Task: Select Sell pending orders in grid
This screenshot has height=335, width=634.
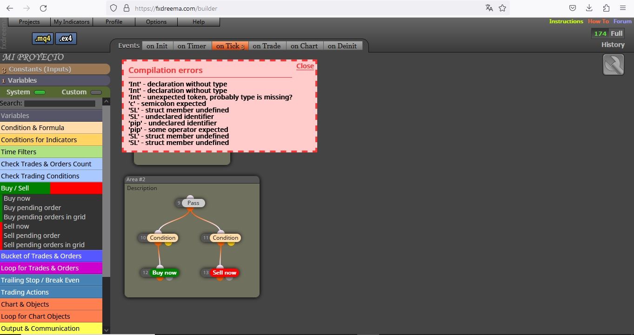Action: tap(44, 245)
